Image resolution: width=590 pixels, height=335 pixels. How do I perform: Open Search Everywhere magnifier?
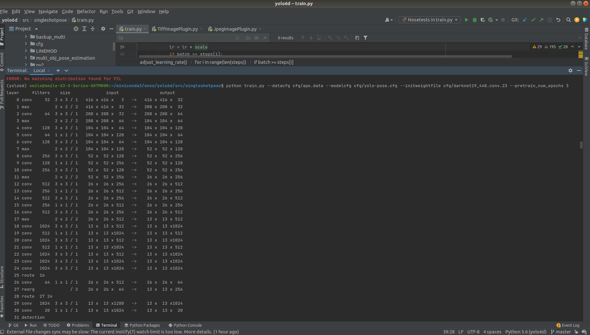click(x=569, y=20)
